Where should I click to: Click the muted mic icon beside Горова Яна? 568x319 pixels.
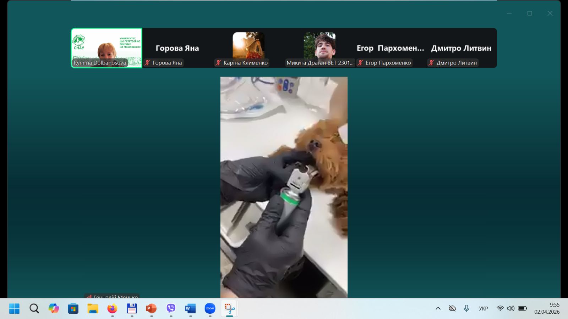(148, 63)
